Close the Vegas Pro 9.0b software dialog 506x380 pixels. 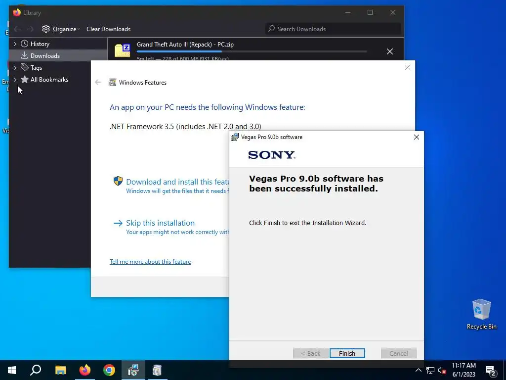(416, 137)
